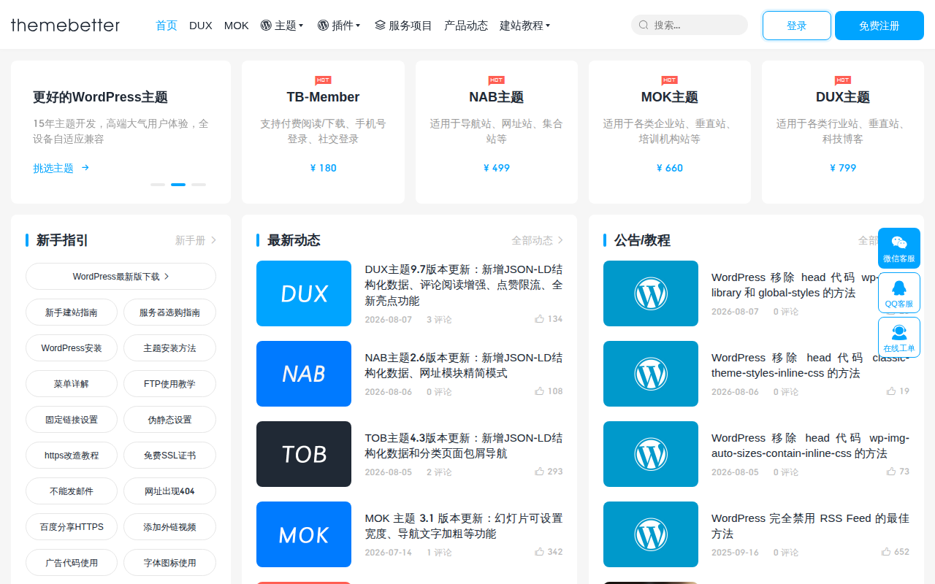Expand the 插件 dropdown menu
The height and width of the screenshot is (584, 935).
pos(339,25)
